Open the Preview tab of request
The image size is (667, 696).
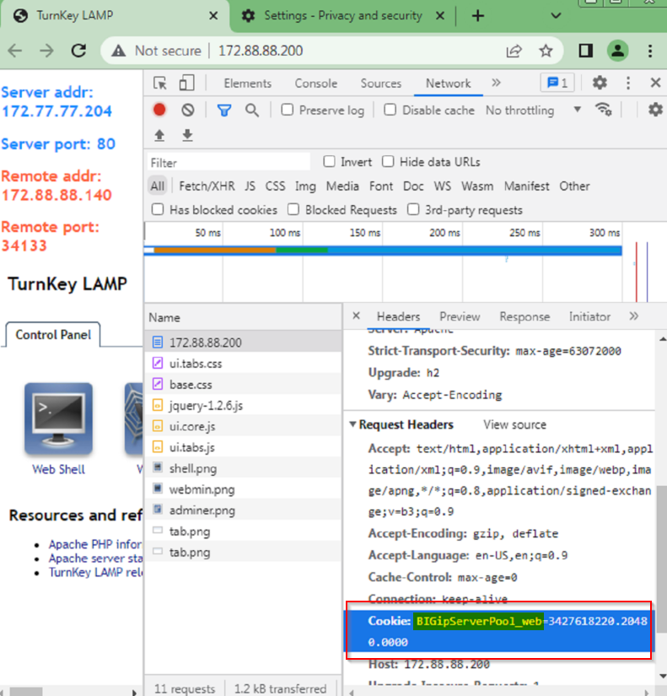click(460, 316)
